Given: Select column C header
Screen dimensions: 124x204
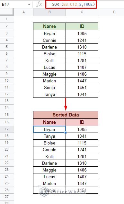Looking at the screenshot, I should (82, 12).
